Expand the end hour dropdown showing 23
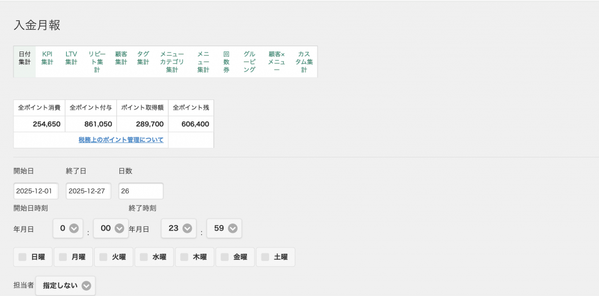599x296 pixels. click(x=178, y=229)
